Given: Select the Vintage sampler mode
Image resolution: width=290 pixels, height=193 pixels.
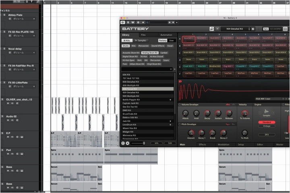Looking at the screenshot, I should (267, 126).
